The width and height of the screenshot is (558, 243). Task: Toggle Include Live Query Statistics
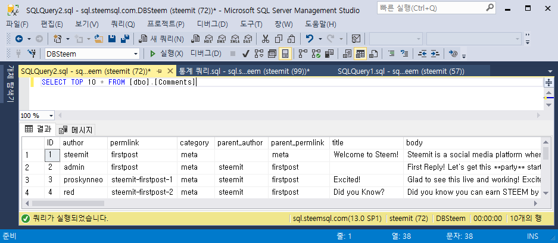(316, 54)
